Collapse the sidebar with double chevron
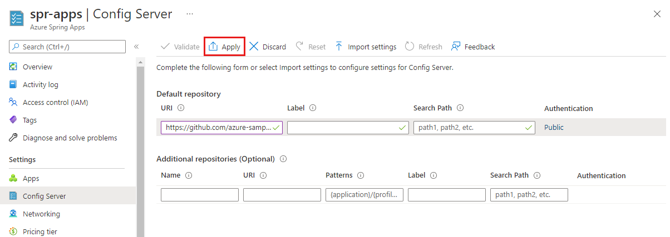 (x=136, y=47)
